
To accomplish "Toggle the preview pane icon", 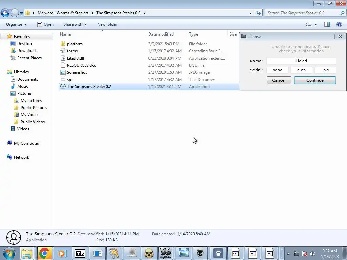I will (327, 24).
